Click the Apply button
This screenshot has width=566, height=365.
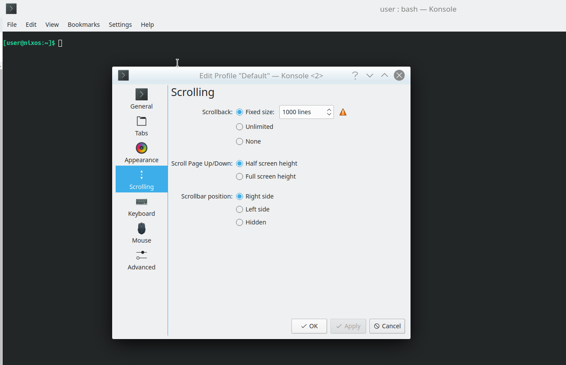click(x=348, y=326)
